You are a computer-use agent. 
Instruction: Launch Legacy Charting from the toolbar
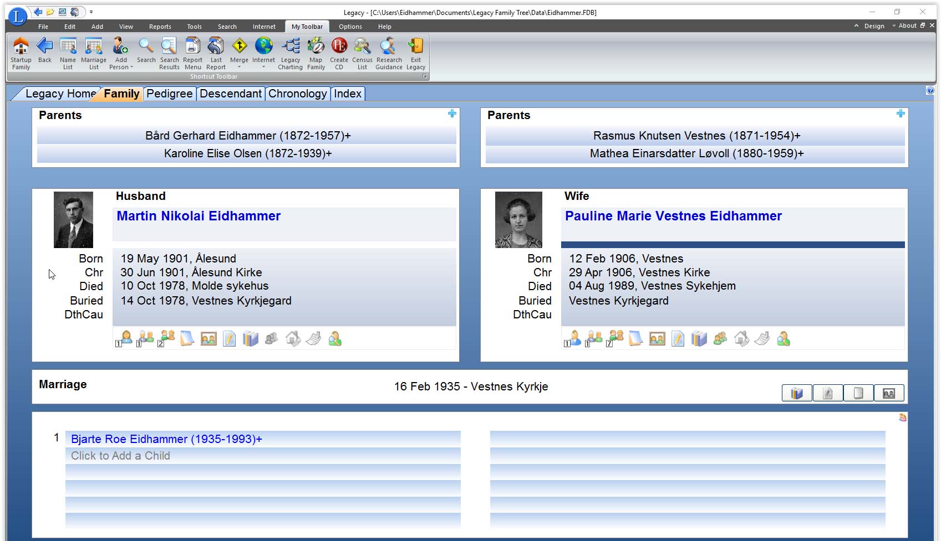(290, 53)
